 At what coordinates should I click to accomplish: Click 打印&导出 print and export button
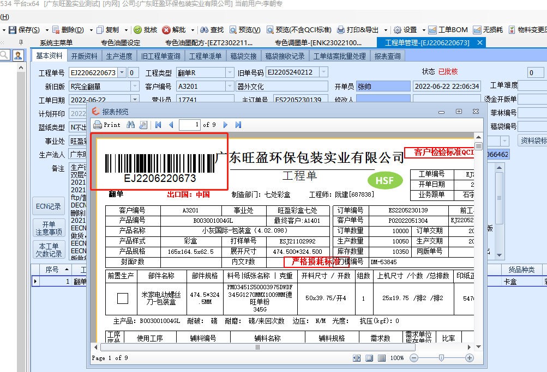click(358, 30)
